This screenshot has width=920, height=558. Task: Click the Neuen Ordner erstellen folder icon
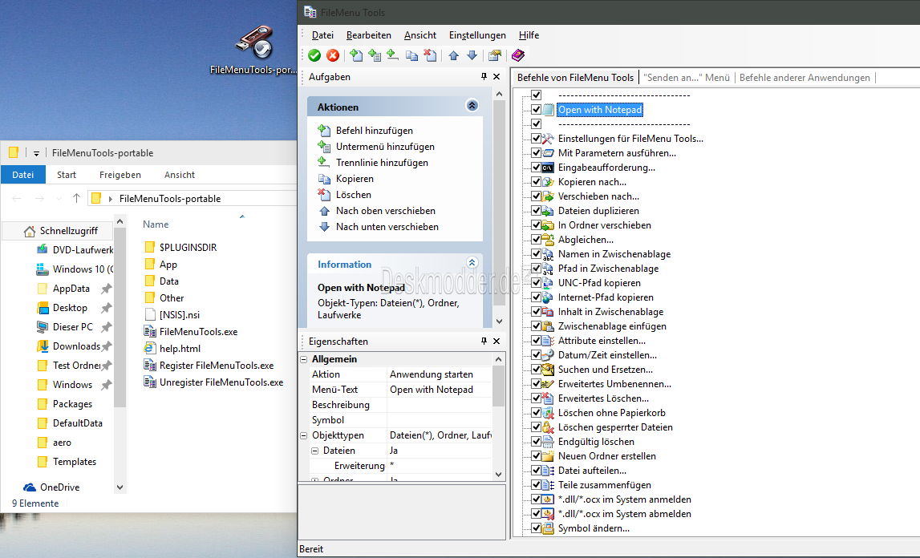click(x=547, y=456)
